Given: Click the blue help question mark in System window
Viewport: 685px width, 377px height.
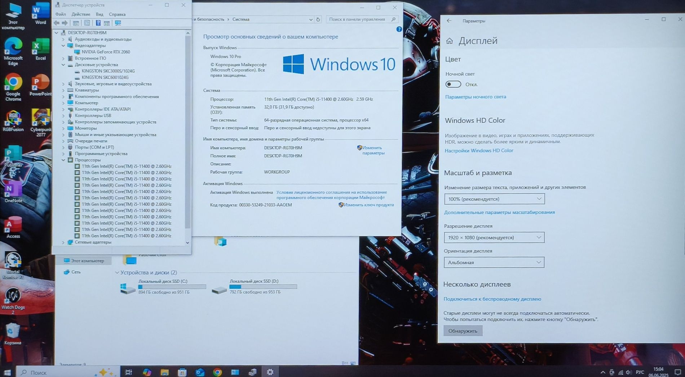Looking at the screenshot, I should 399,29.
